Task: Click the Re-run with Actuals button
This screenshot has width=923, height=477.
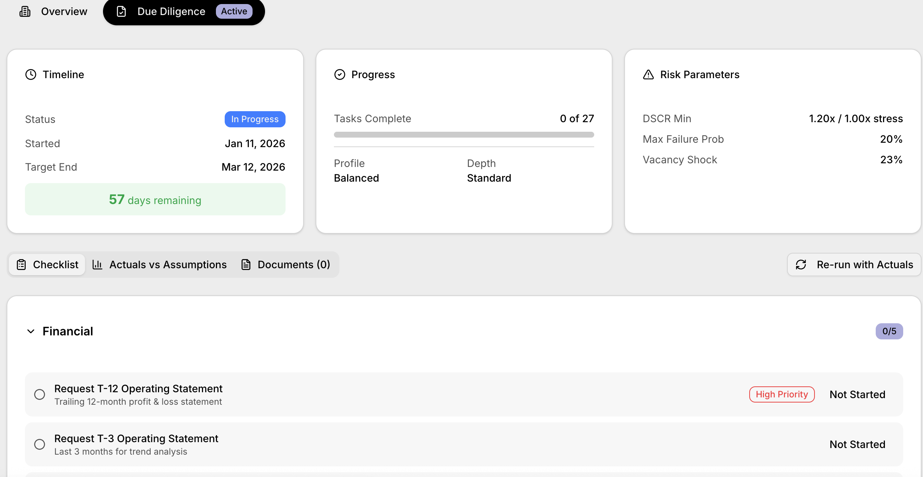Action: [853, 264]
